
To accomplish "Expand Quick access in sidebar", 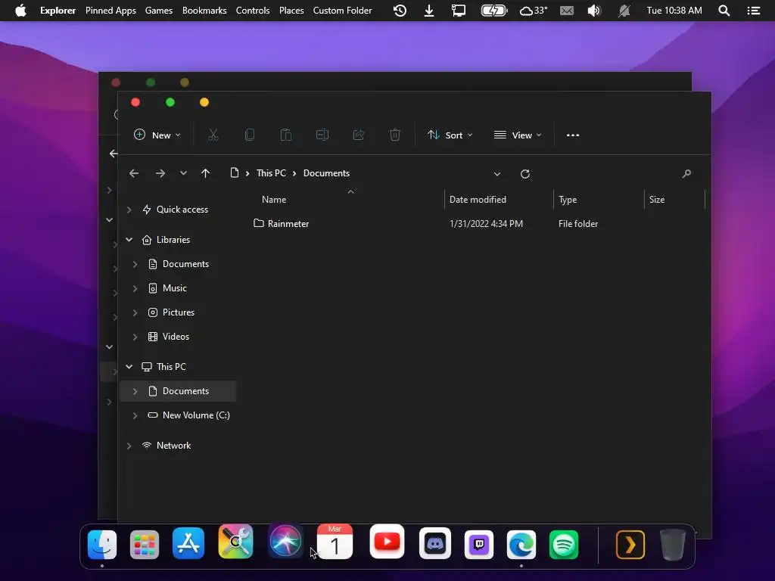I will coord(129,210).
